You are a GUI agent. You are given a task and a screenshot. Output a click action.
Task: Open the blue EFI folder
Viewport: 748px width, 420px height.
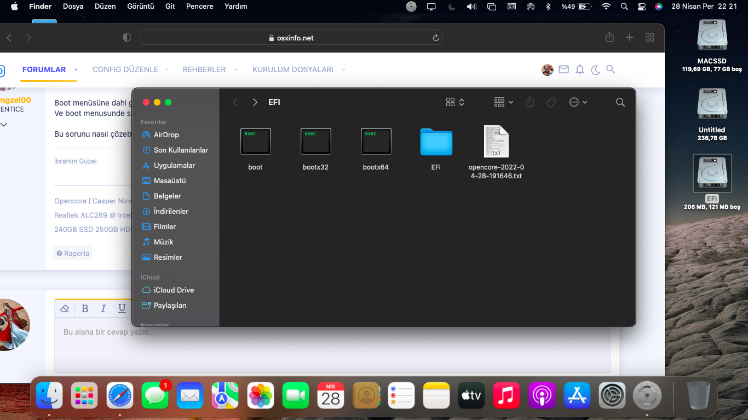pyautogui.click(x=436, y=142)
